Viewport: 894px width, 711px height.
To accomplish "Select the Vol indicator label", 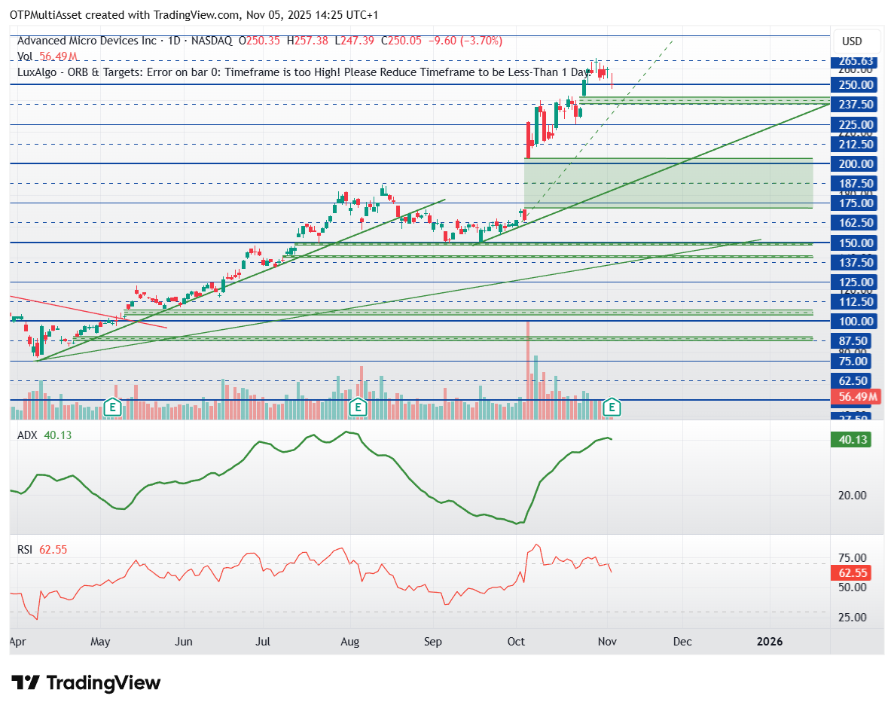I will 25,56.
